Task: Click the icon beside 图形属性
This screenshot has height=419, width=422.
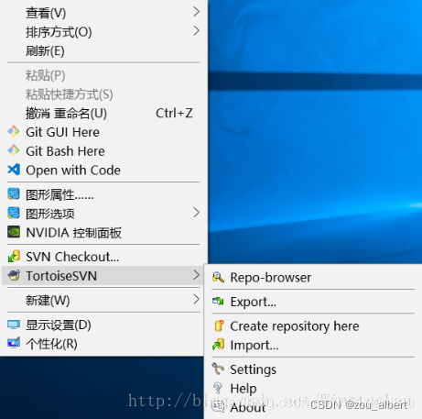Action: click(x=14, y=194)
